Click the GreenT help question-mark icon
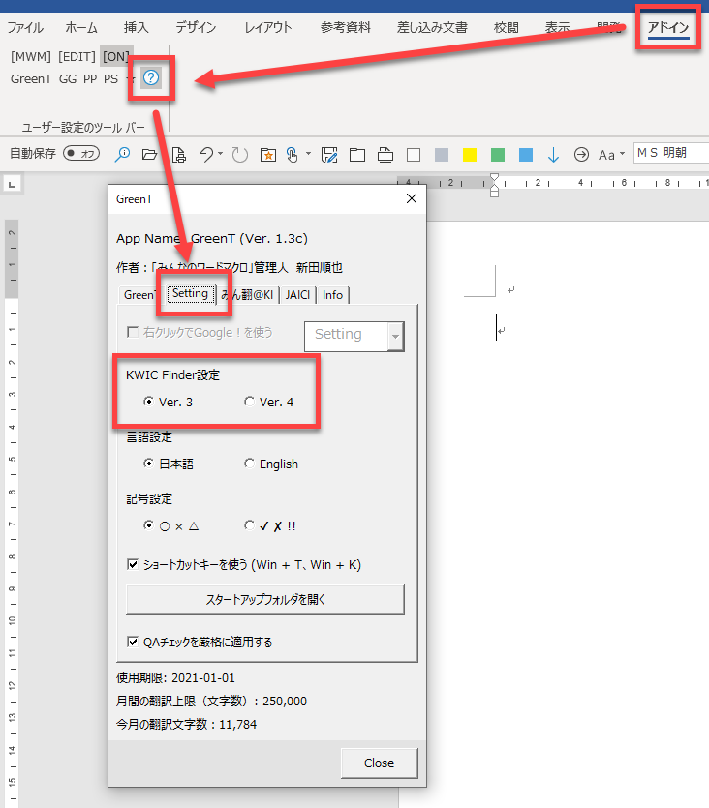 pyautogui.click(x=151, y=78)
